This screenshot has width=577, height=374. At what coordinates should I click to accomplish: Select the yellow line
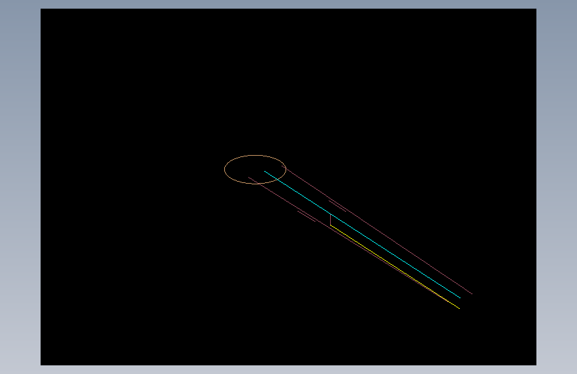pos(395,267)
